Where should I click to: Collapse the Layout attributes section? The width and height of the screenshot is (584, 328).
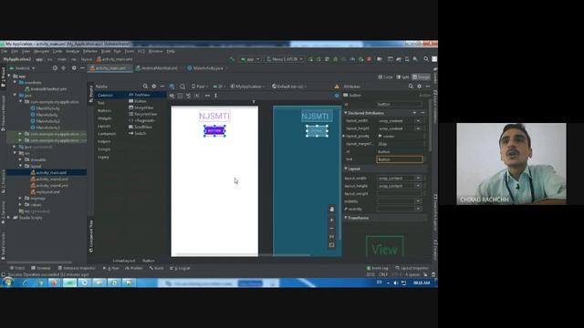click(346, 169)
